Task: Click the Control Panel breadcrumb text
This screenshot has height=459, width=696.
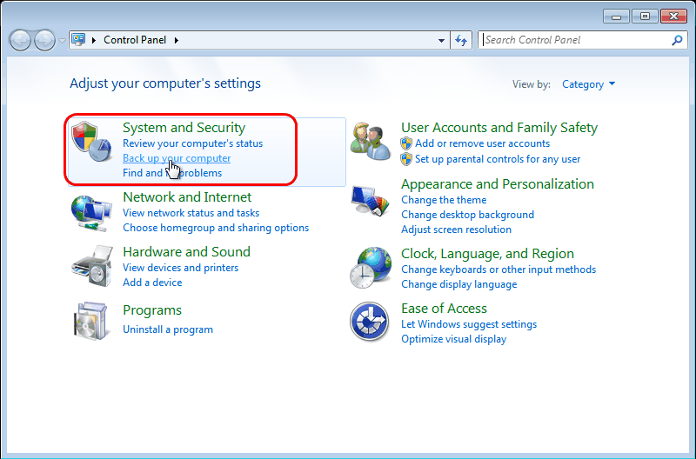Action: 135,40
